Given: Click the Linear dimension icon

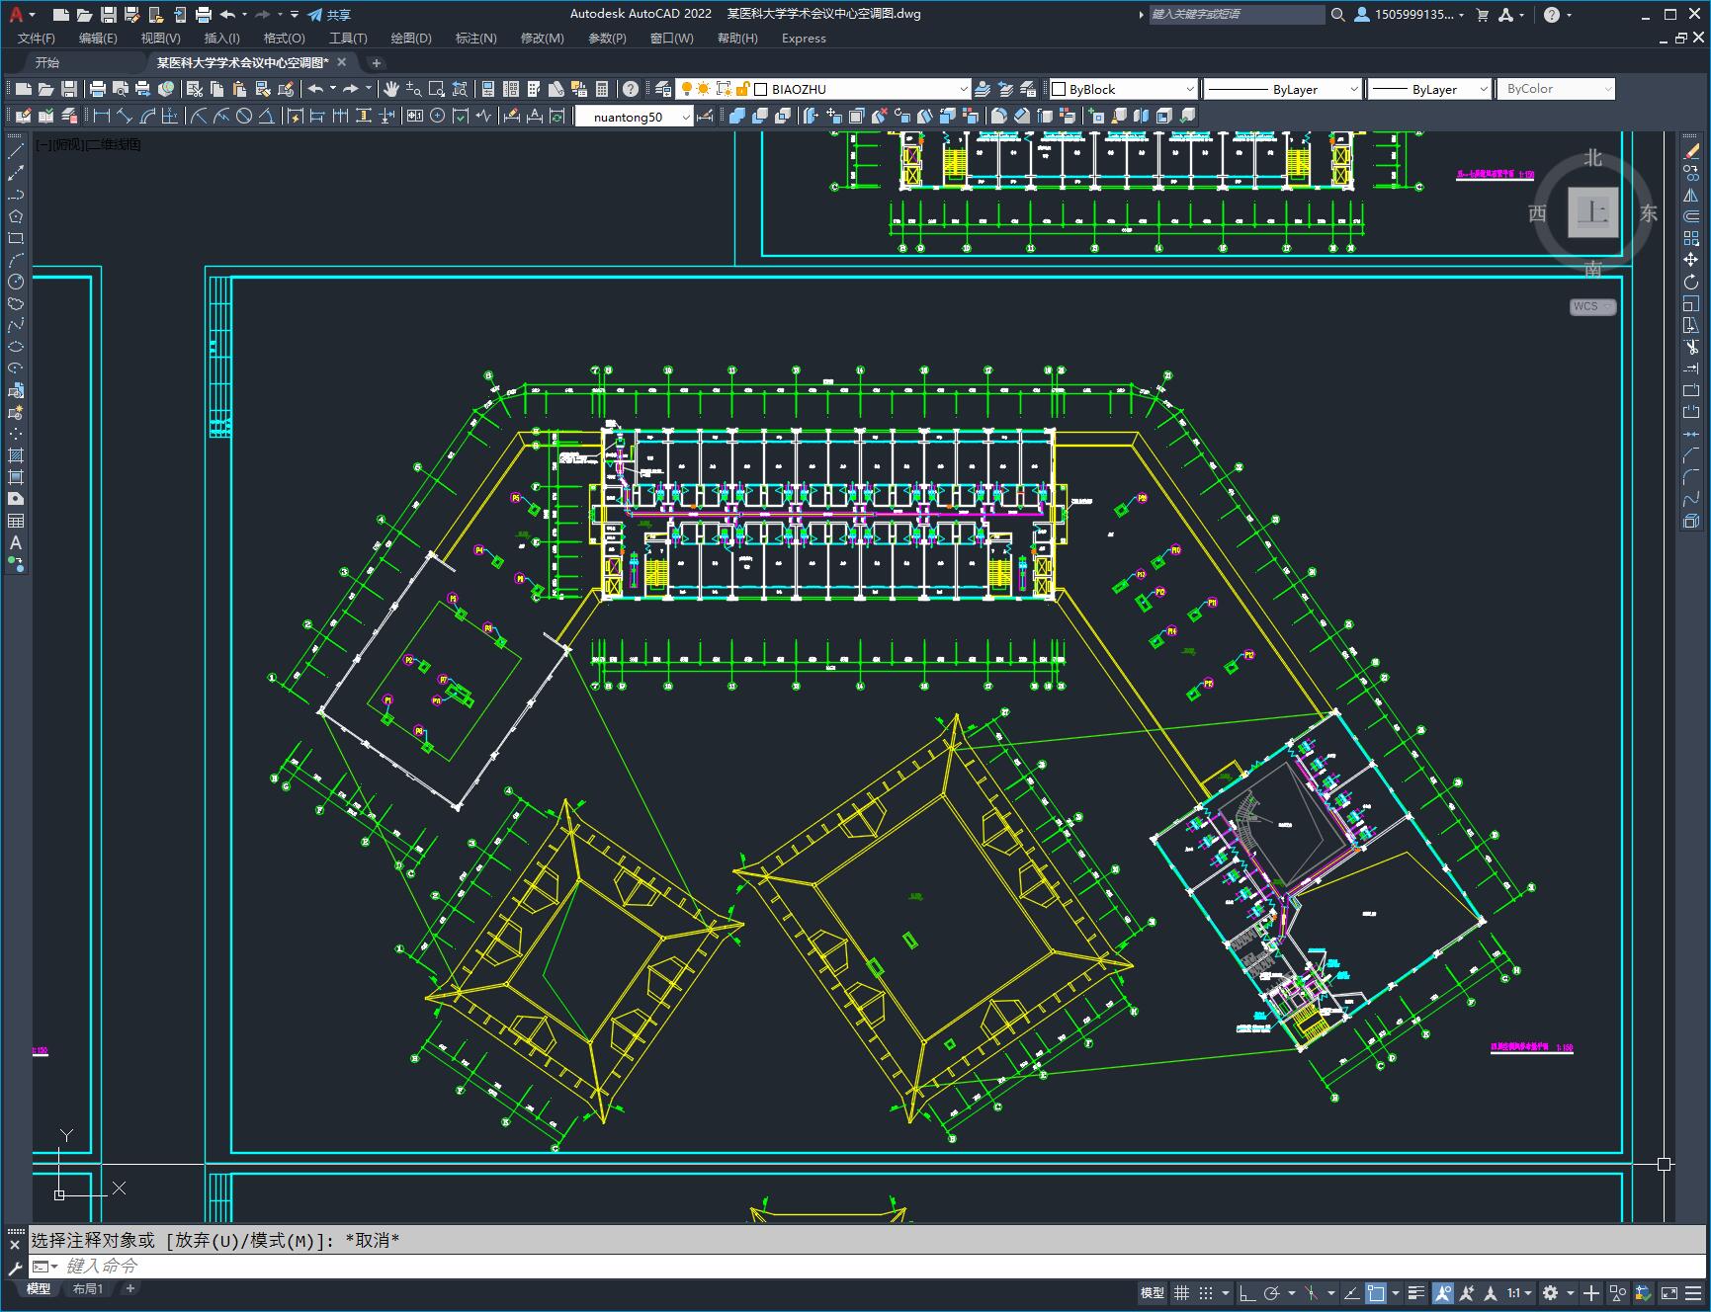Looking at the screenshot, I should [x=102, y=116].
